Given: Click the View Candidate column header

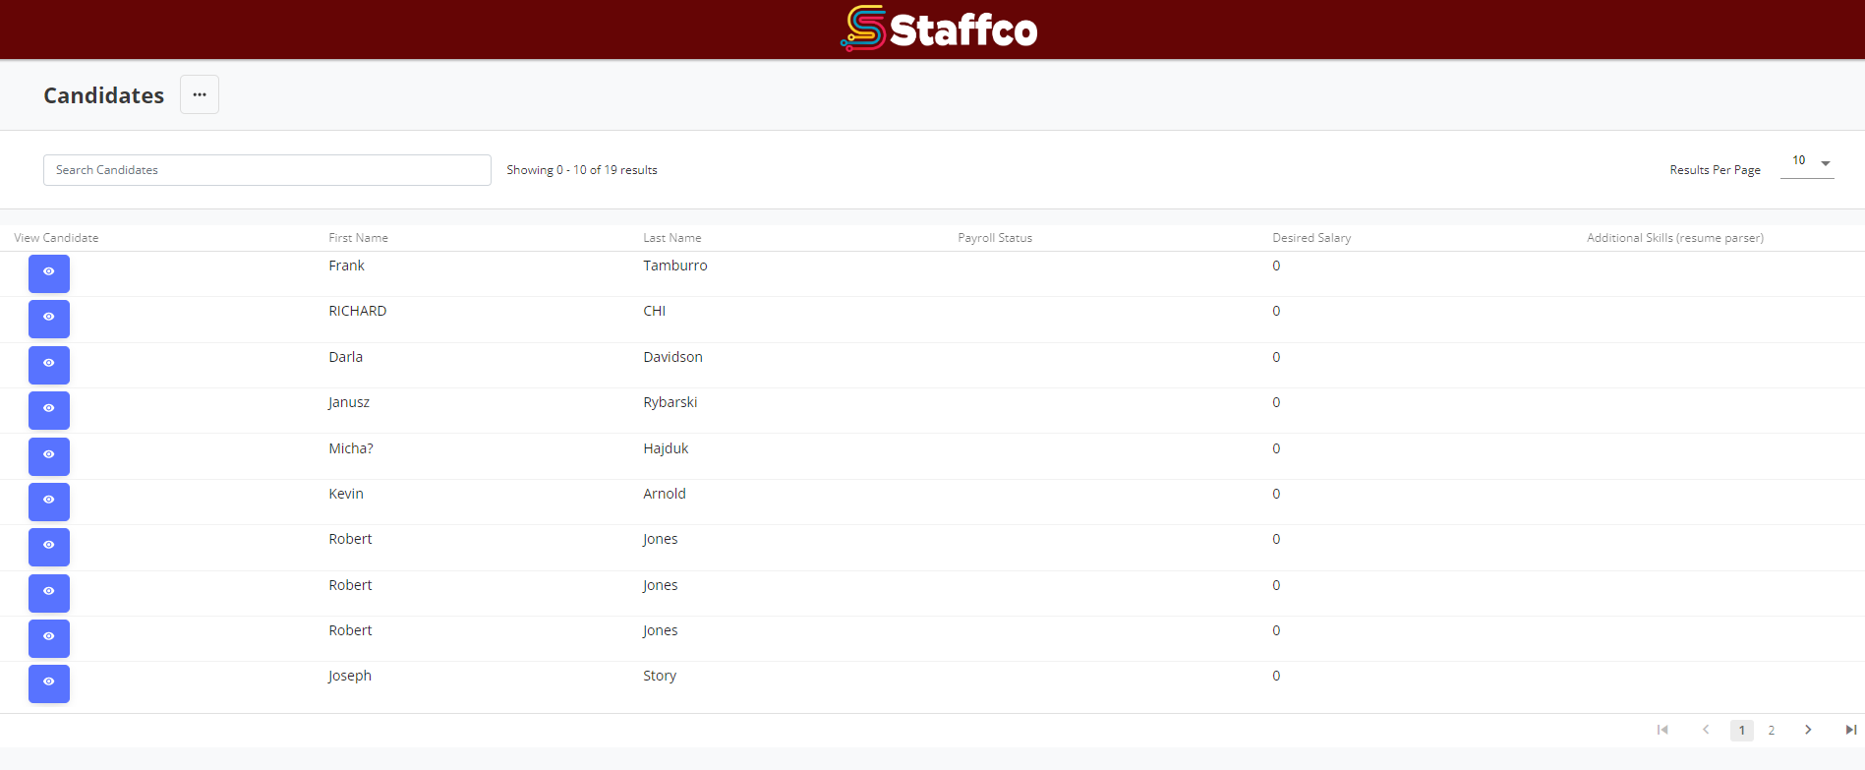Looking at the screenshot, I should 56,238.
